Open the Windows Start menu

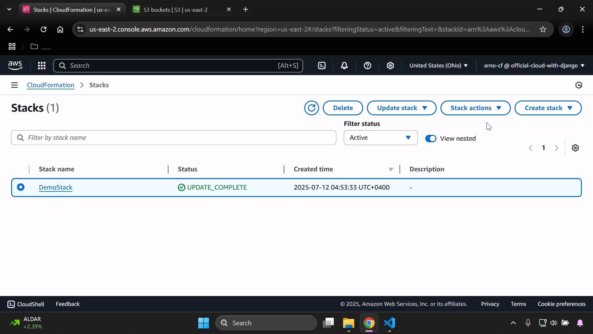tap(204, 323)
